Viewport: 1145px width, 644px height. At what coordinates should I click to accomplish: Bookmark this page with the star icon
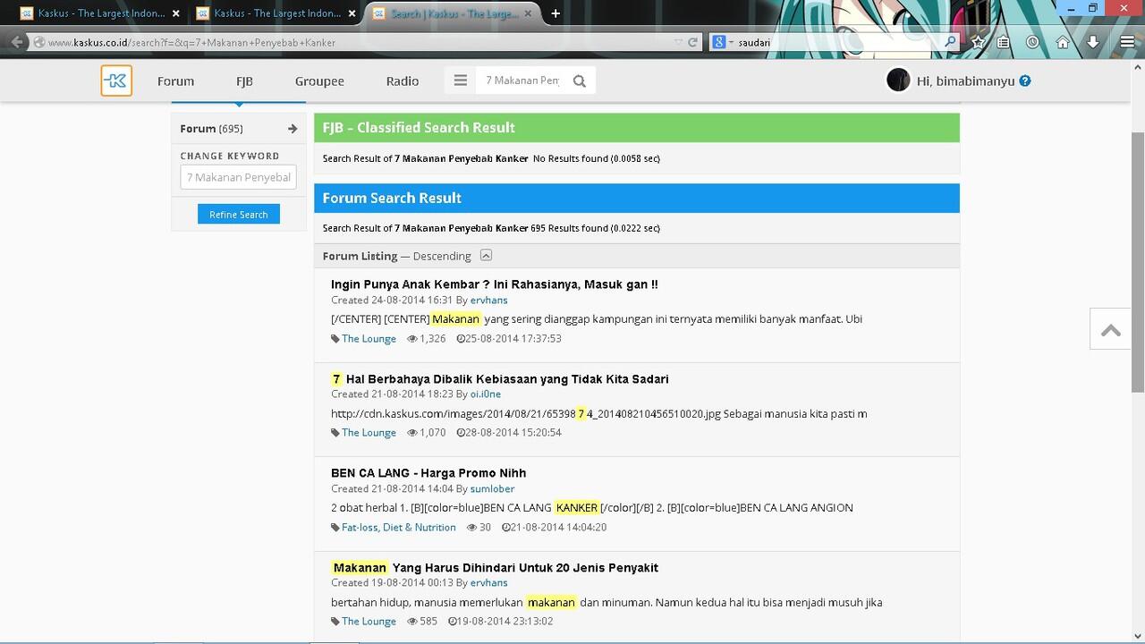(979, 42)
